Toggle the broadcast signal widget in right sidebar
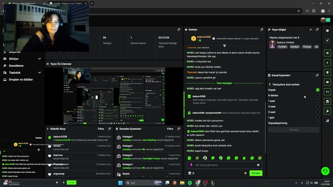This screenshot has width=333, height=187. point(327,92)
